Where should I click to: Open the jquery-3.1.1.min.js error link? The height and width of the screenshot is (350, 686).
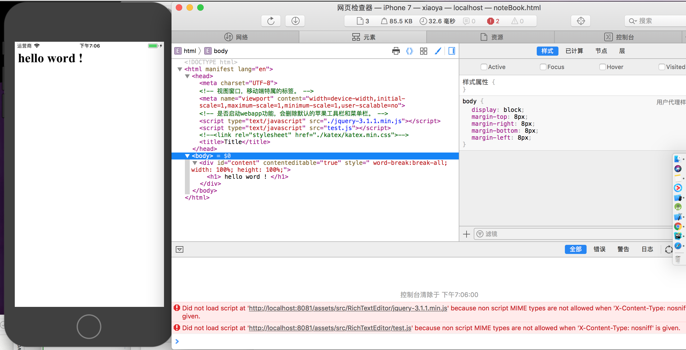tap(347, 308)
